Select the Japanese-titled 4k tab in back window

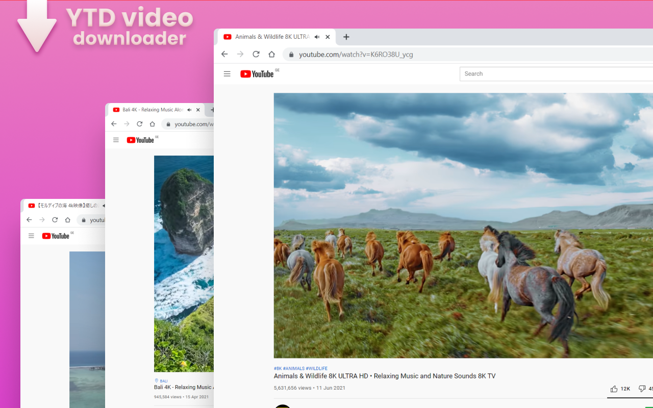[x=65, y=206]
